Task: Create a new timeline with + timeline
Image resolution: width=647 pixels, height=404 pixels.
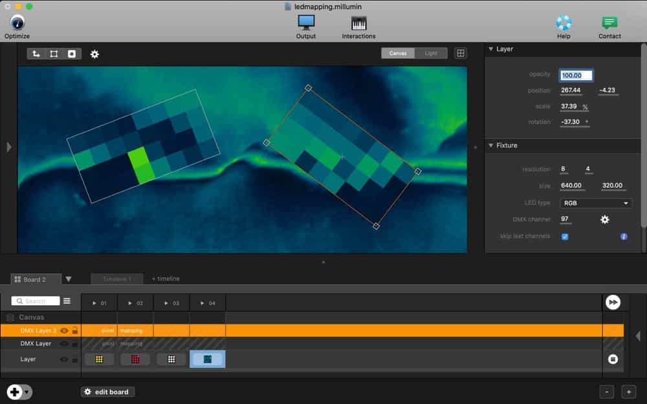Action: (x=166, y=279)
